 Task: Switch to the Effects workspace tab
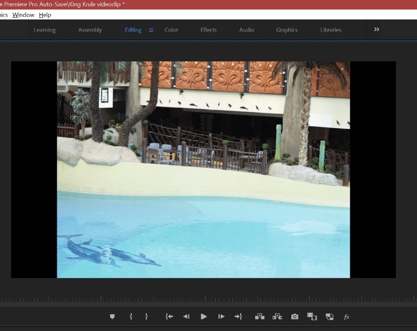point(209,30)
